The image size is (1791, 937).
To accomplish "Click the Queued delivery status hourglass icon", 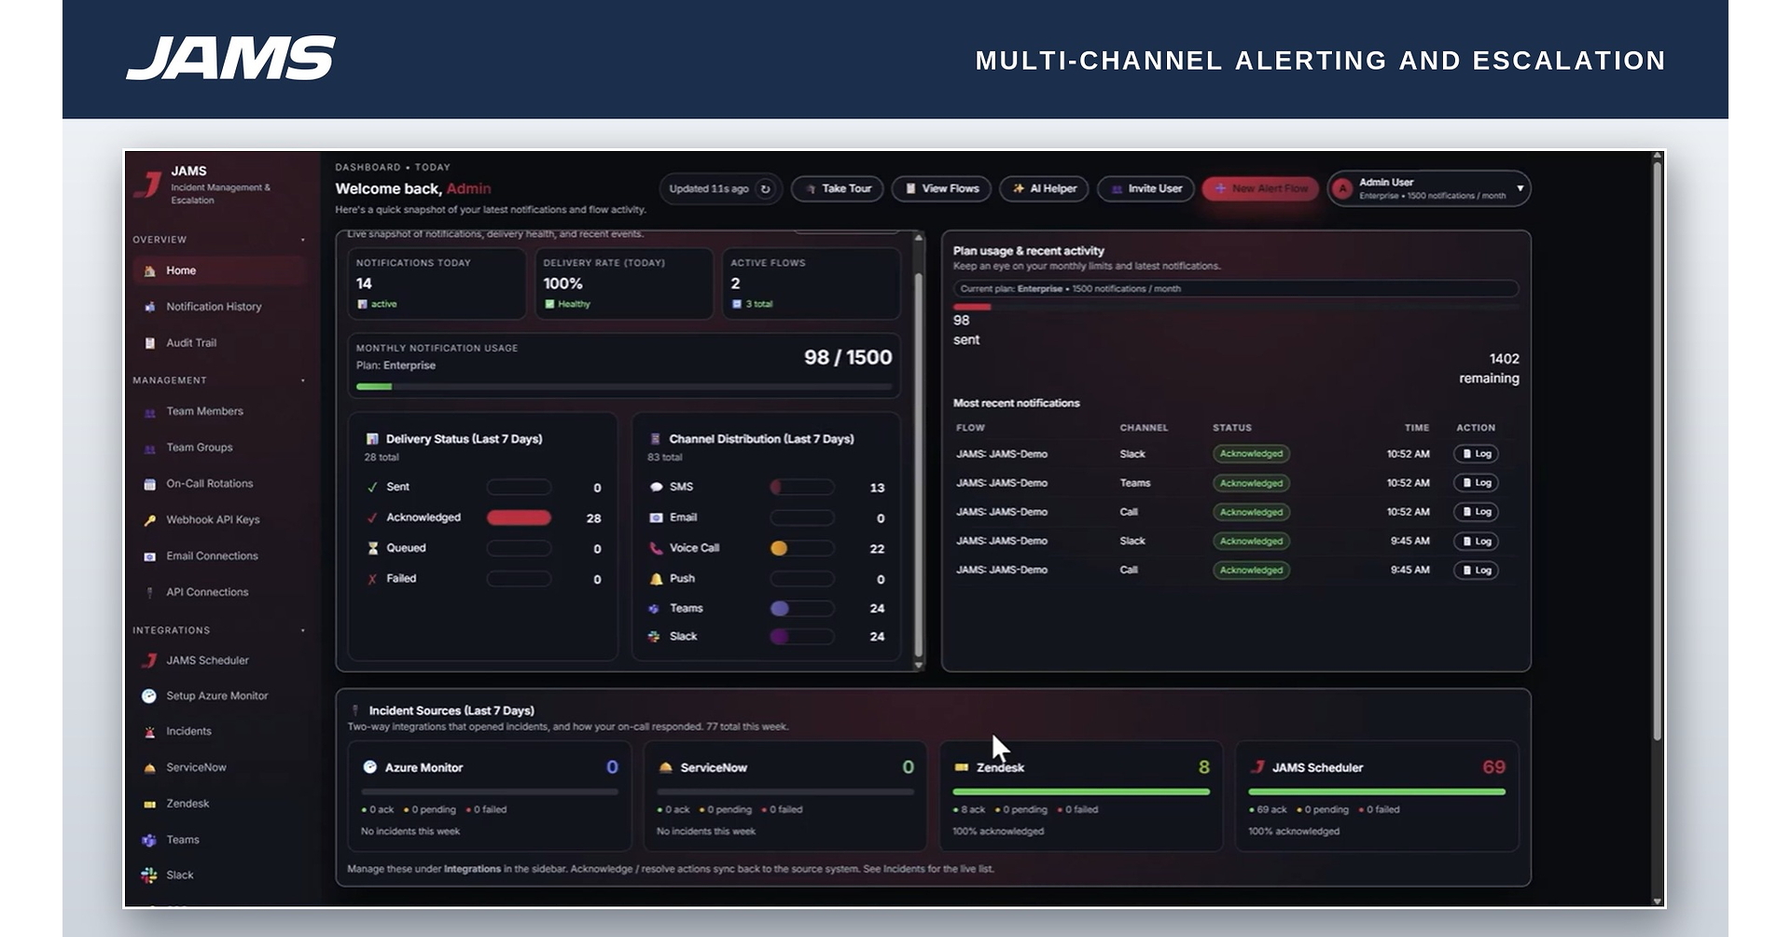I will (372, 548).
